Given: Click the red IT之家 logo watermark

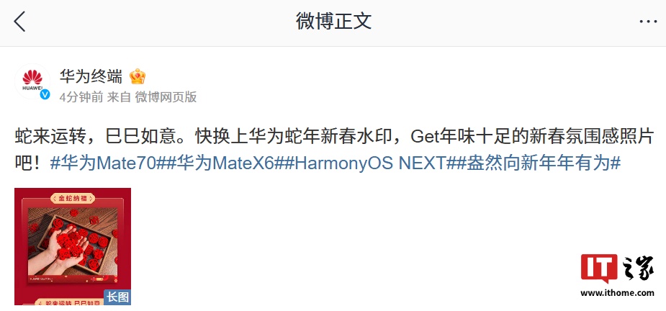Looking at the screenshot, I should 617,269.
